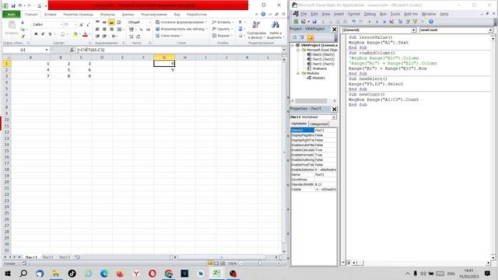The image size is (498, 280).
Task: Select the Лист2 sheet tab
Action: 48,257
